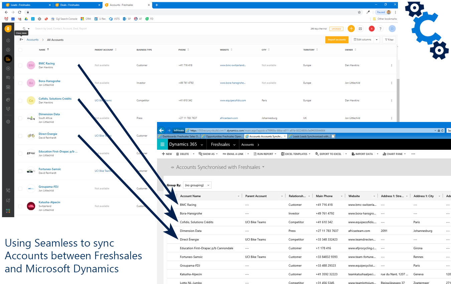This screenshot has height=284, width=451.
Task: Reload the Chrome page
Action: [19, 12]
